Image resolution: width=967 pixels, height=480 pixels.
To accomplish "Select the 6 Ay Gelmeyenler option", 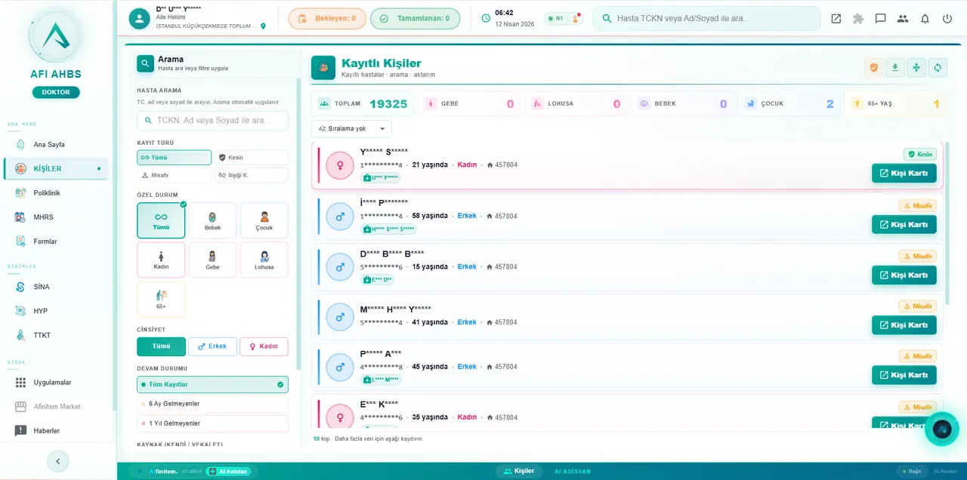I will (x=212, y=404).
